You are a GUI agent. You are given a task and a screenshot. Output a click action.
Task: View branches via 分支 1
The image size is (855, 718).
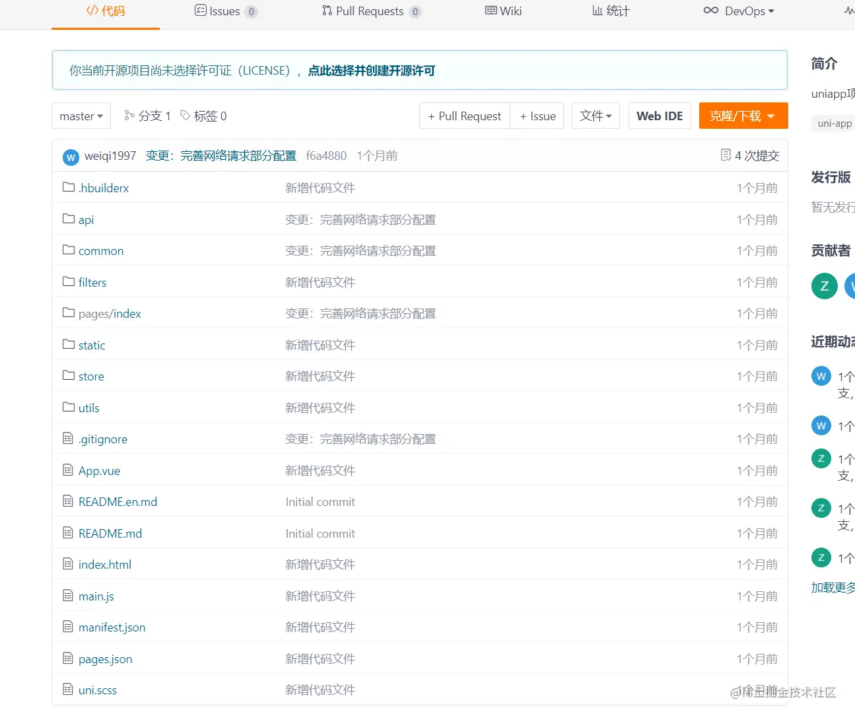(147, 116)
